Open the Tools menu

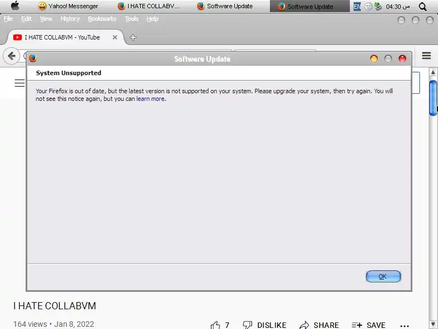tap(131, 19)
